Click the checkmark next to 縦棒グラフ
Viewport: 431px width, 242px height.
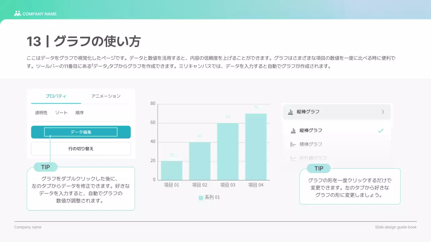(380, 130)
